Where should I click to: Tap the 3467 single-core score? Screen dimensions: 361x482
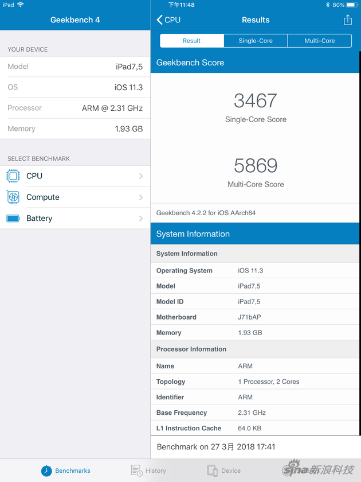click(256, 100)
